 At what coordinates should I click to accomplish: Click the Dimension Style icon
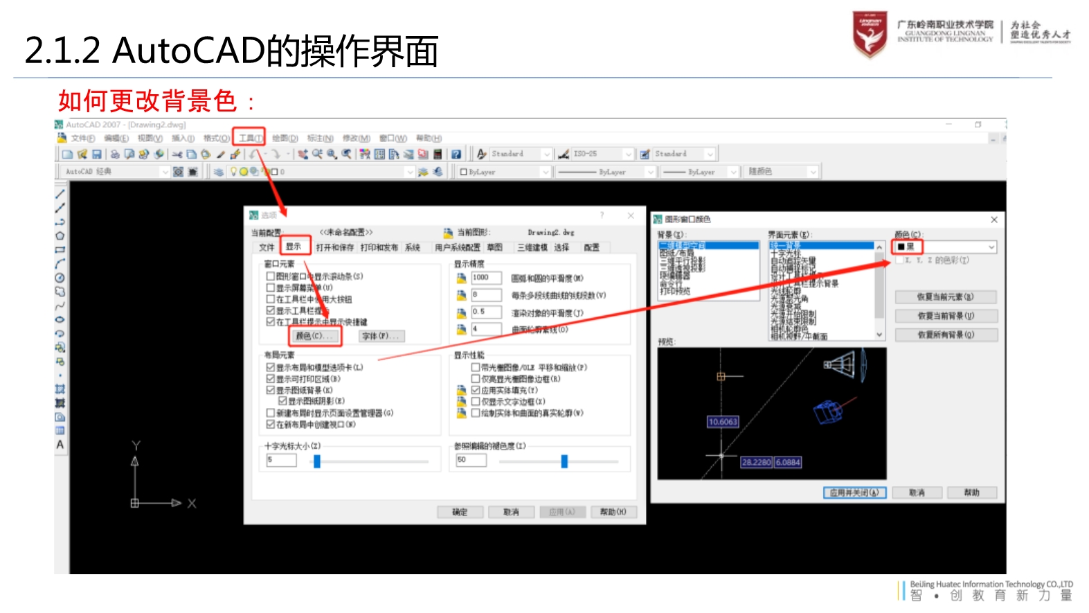(564, 154)
